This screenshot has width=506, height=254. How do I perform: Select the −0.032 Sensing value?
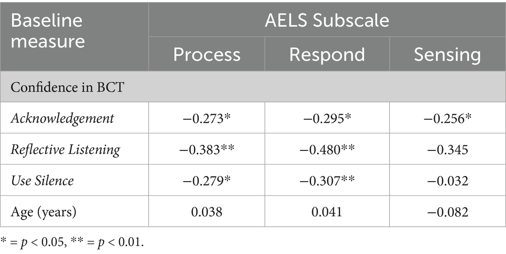pyautogui.click(x=448, y=180)
